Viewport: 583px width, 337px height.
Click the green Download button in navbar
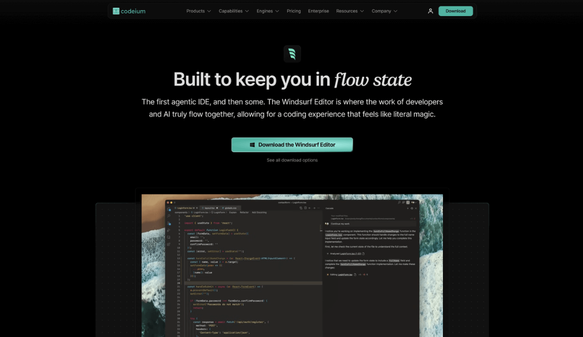pos(455,11)
